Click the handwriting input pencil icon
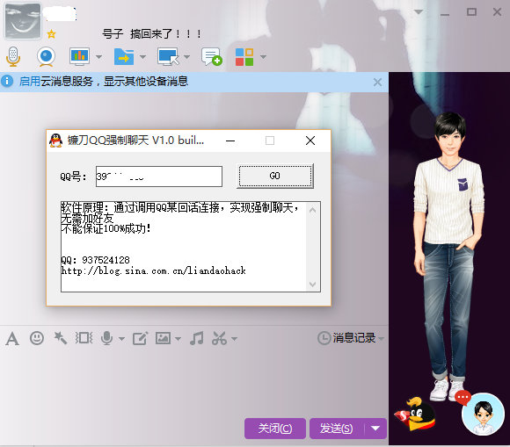510x447 pixels. pyautogui.click(x=140, y=338)
